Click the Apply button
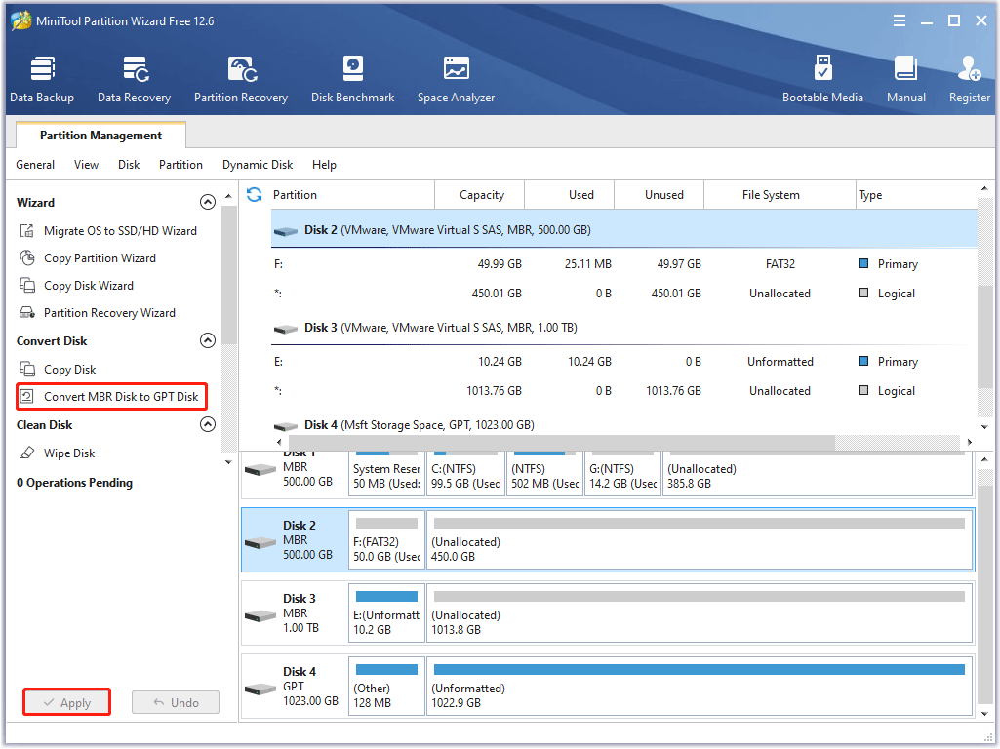 click(x=66, y=702)
